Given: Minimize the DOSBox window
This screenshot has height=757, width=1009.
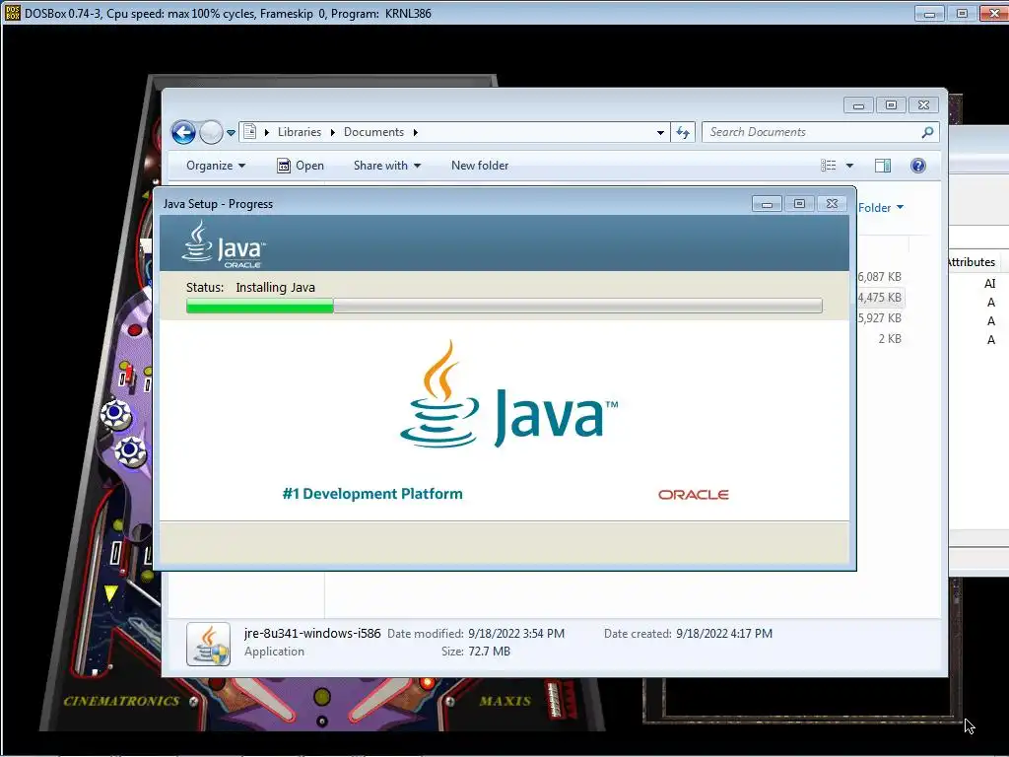Looking at the screenshot, I should pyautogui.click(x=929, y=14).
